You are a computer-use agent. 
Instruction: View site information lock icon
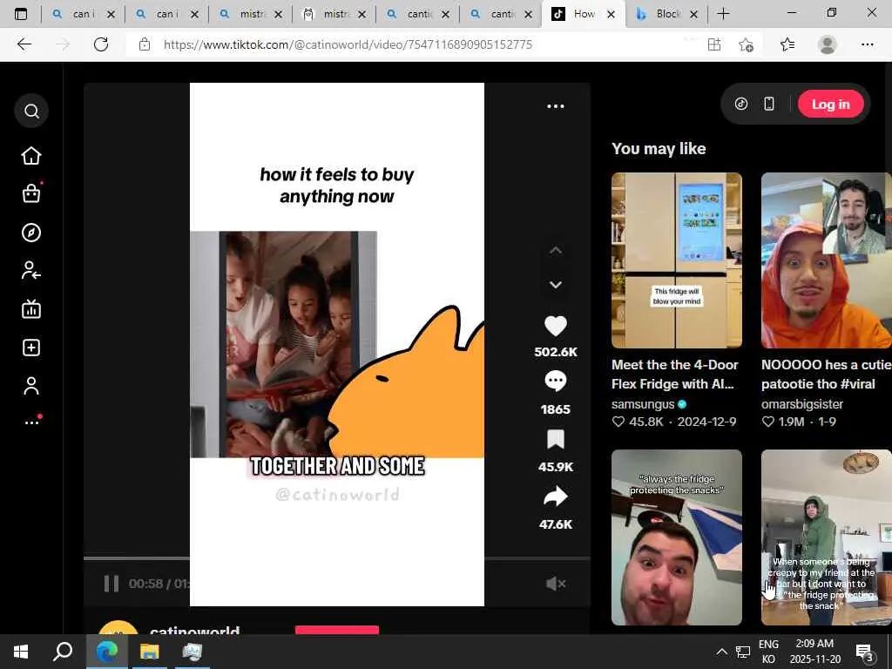[x=145, y=44]
